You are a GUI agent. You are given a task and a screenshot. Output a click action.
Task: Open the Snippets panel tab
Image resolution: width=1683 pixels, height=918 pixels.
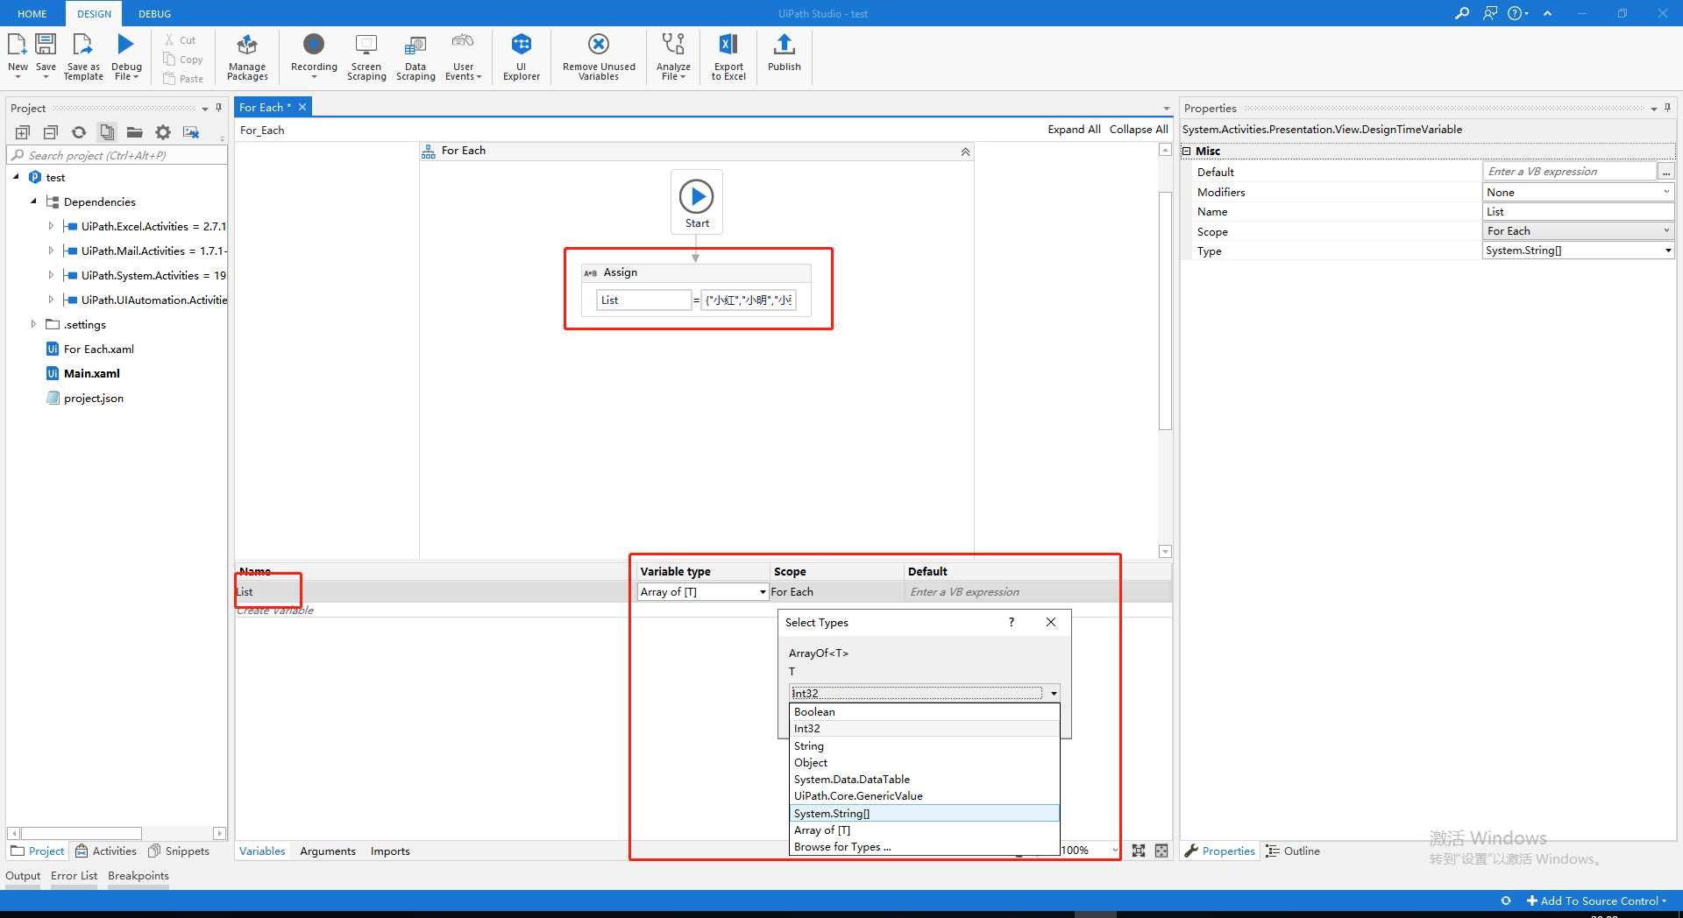coord(179,851)
